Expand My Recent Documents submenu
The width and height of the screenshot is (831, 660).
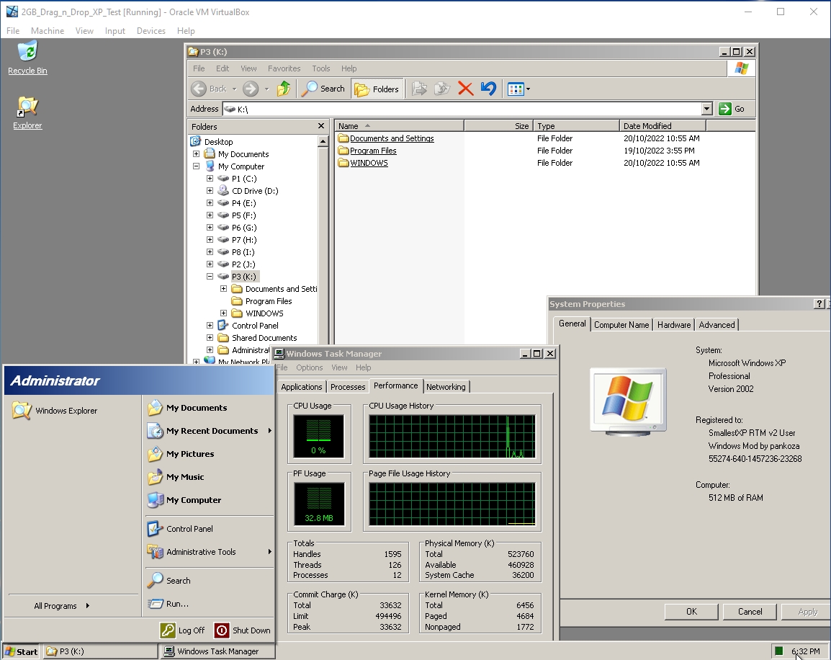(x=210, y=431)
